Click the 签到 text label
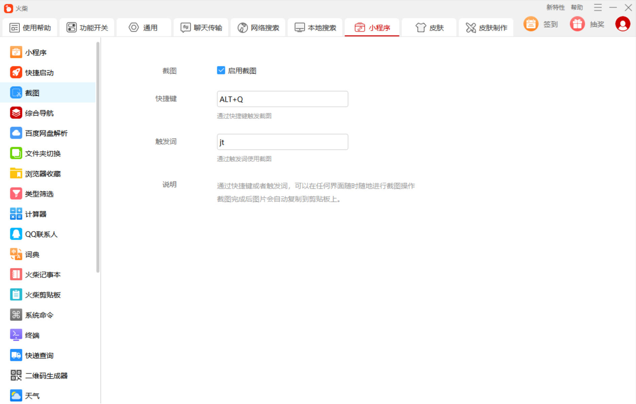 (551, 24)
